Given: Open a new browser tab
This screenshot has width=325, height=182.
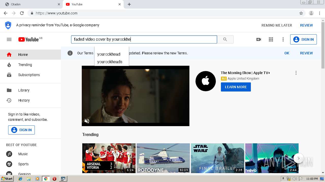Looking at the screenshot, I should 129,4.
